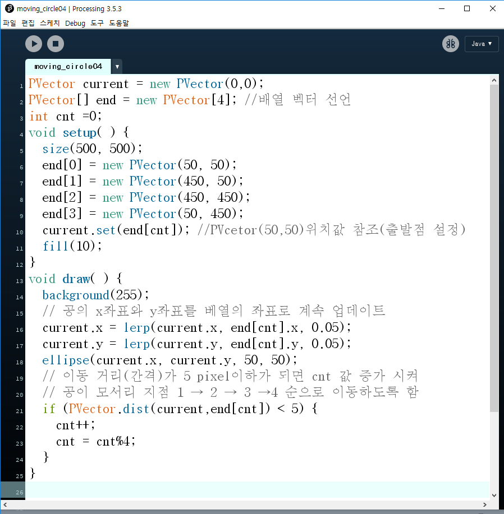
Task: Open the tab options arrow next to moving_circle04
Action: tap(117, 67)
